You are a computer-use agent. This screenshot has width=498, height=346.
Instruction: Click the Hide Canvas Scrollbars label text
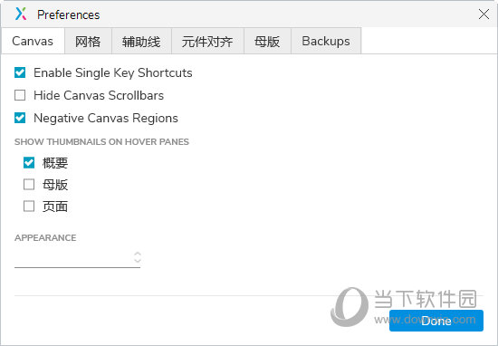(x=99, y=95)
